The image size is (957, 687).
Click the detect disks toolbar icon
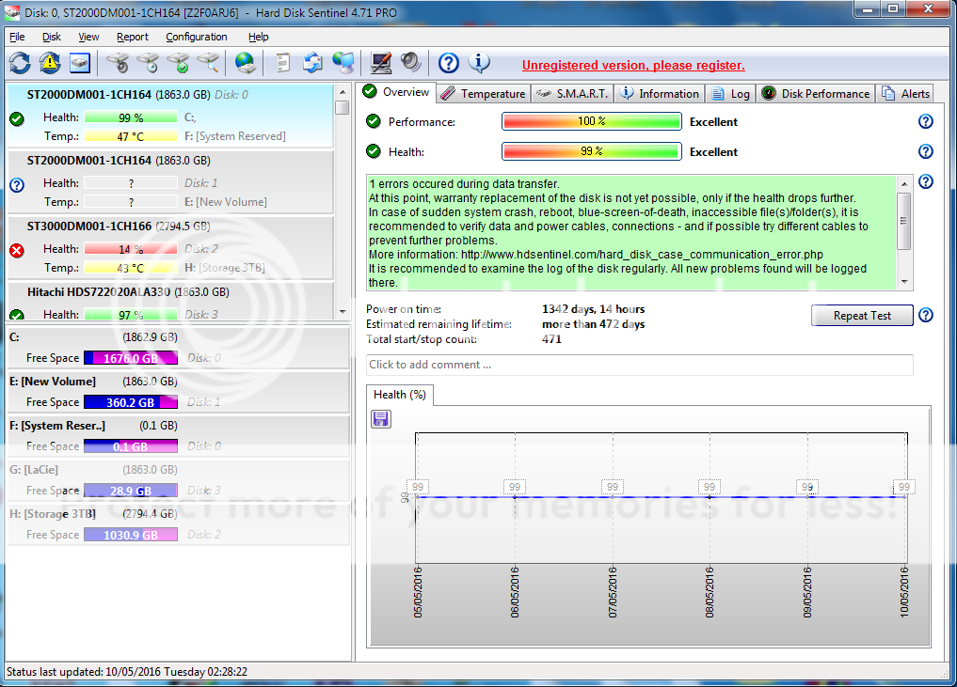(78, 62)
